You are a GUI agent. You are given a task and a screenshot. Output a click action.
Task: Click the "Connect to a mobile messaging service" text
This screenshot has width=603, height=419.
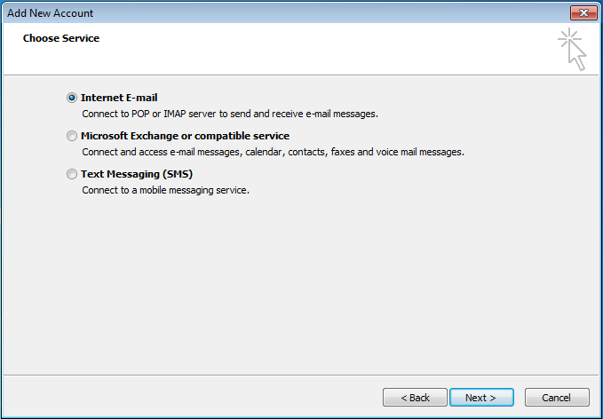[165, 190]
